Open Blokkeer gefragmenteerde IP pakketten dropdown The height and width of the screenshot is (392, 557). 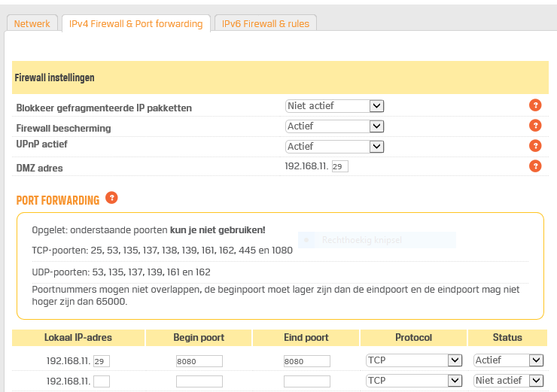click(335, 106)
